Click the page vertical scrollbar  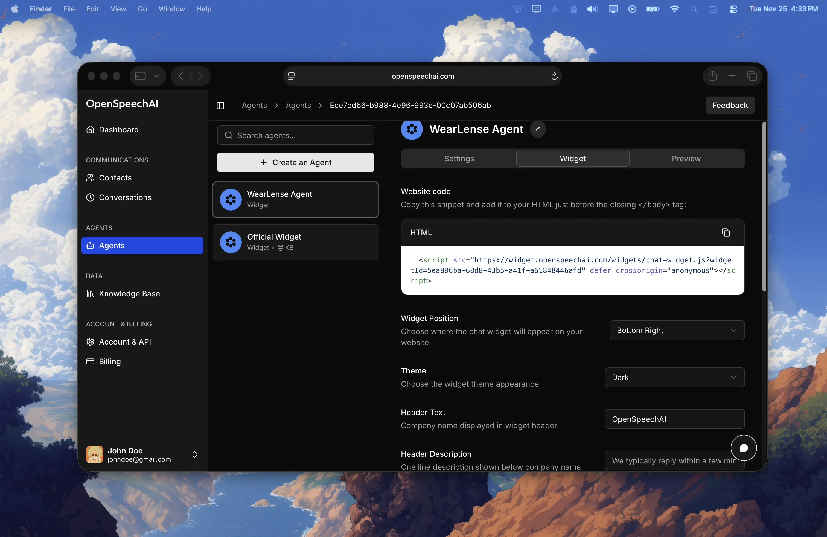coord(764,207)
